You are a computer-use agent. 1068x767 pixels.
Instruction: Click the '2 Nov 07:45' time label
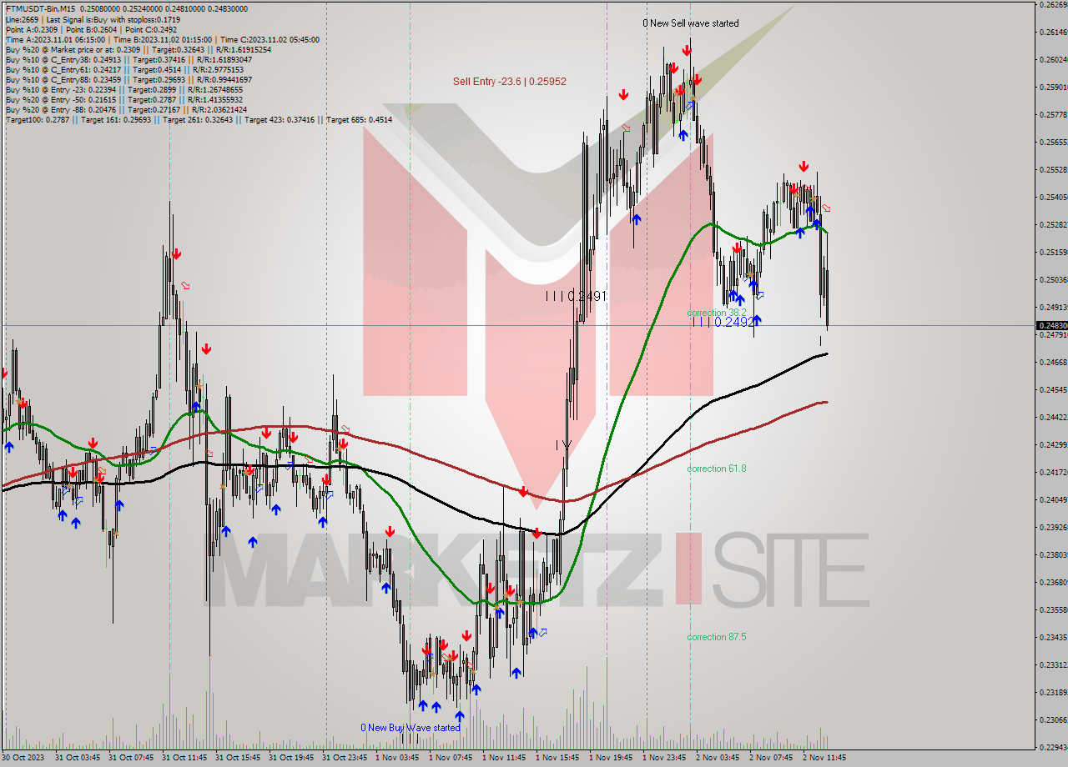click(x=771, y=758)
